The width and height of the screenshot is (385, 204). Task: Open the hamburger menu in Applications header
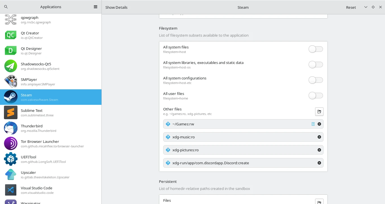[96, 7]
